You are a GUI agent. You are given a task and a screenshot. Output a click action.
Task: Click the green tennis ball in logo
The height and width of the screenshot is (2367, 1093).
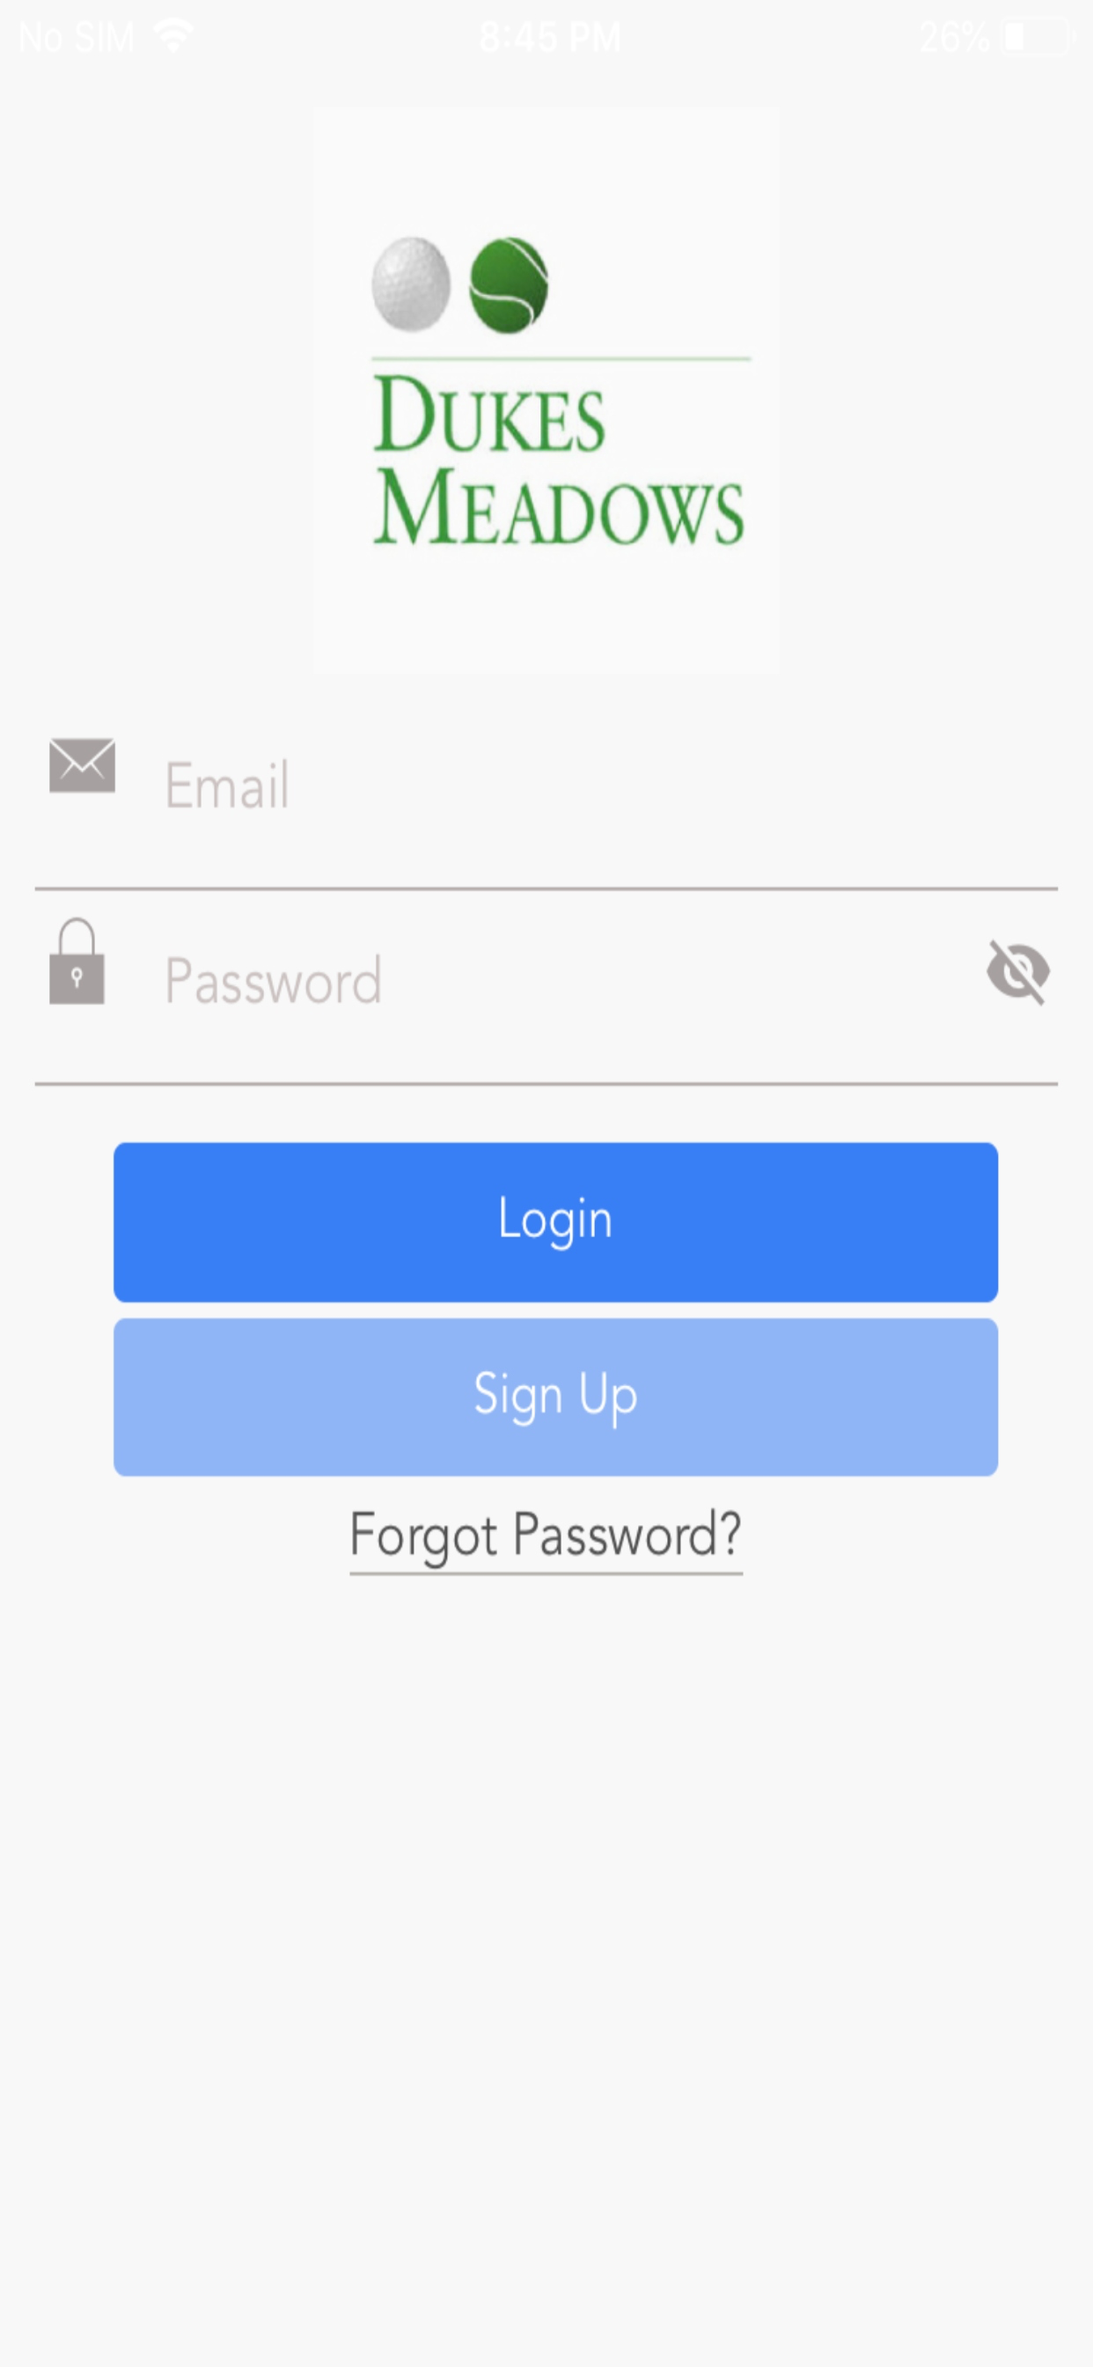coord(508,284)
